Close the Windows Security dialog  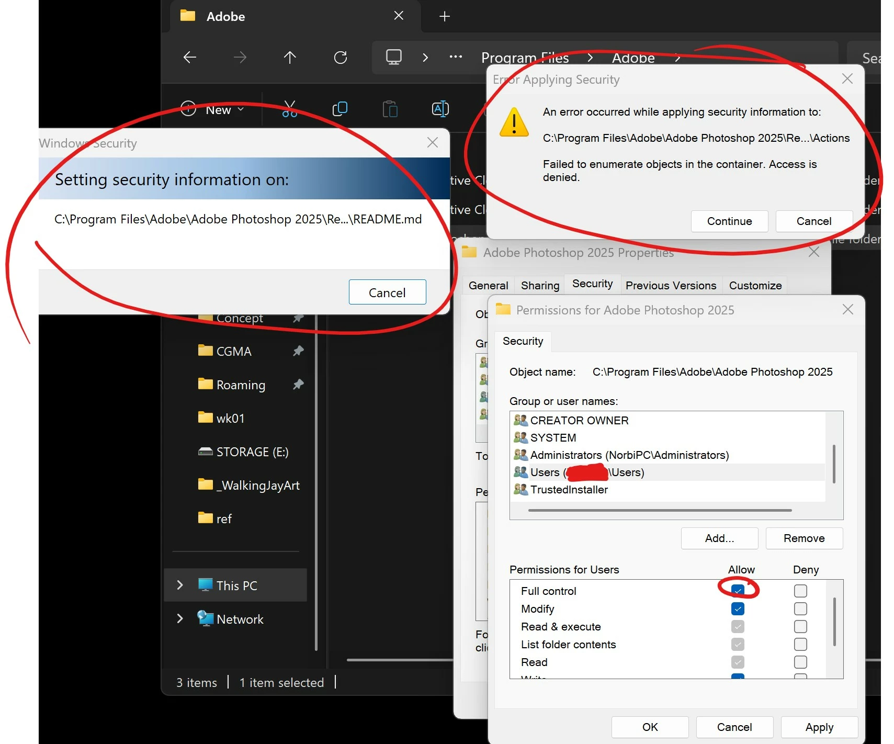tap(433, 142)
